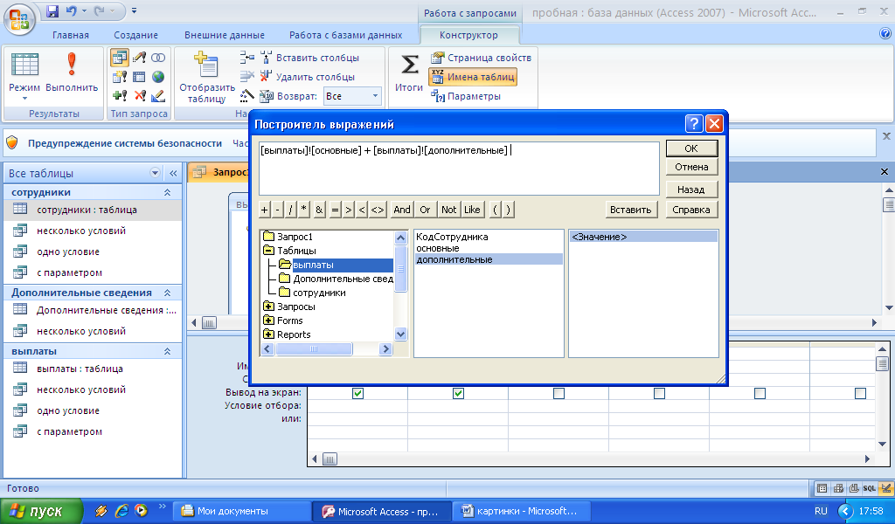Collapse the navigation pane with double chevron

coord(173,173)
